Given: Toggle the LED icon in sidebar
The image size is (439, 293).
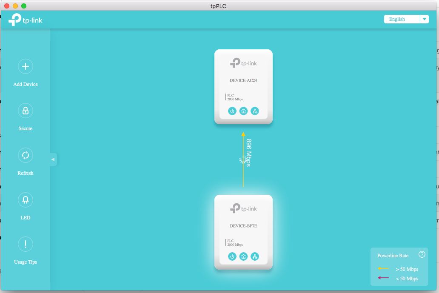Looking at the screenshot, I should click(x=26, y=199).
